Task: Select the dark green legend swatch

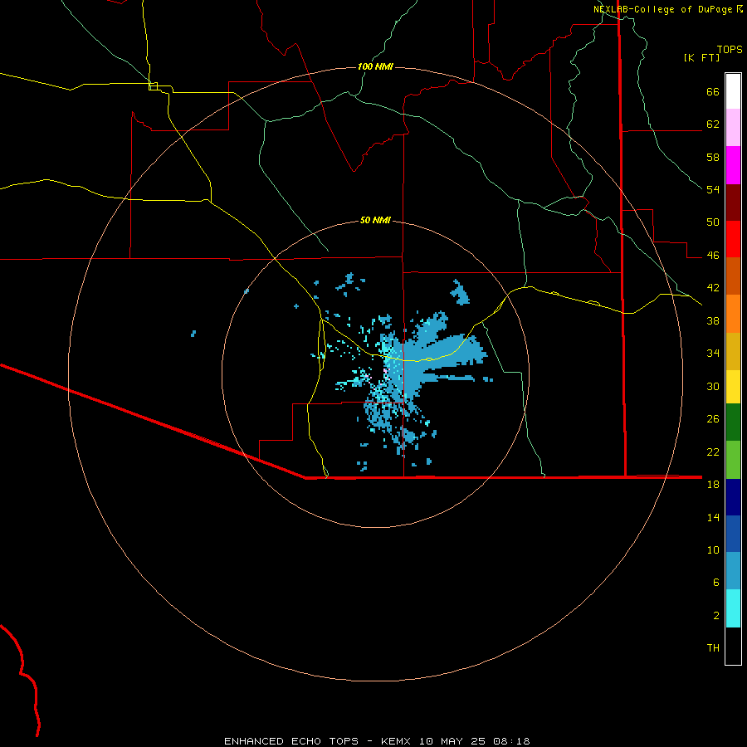Action: point(733,422)
